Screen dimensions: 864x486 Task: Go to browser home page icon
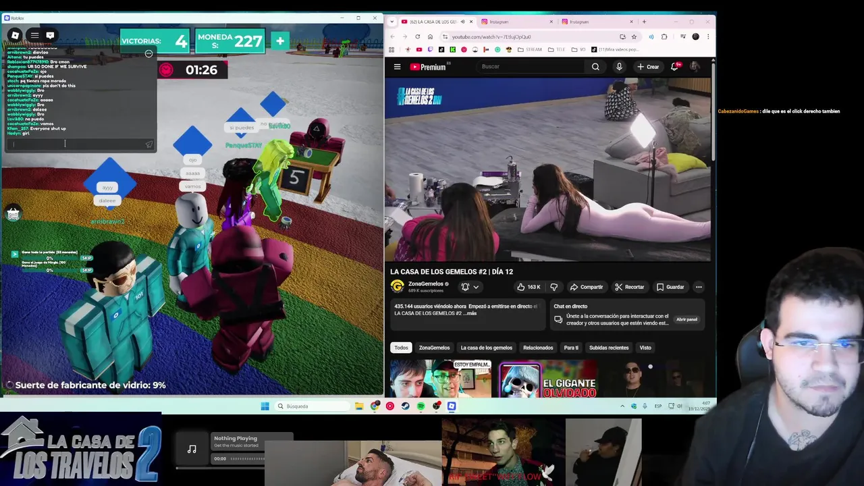[430, 36]
